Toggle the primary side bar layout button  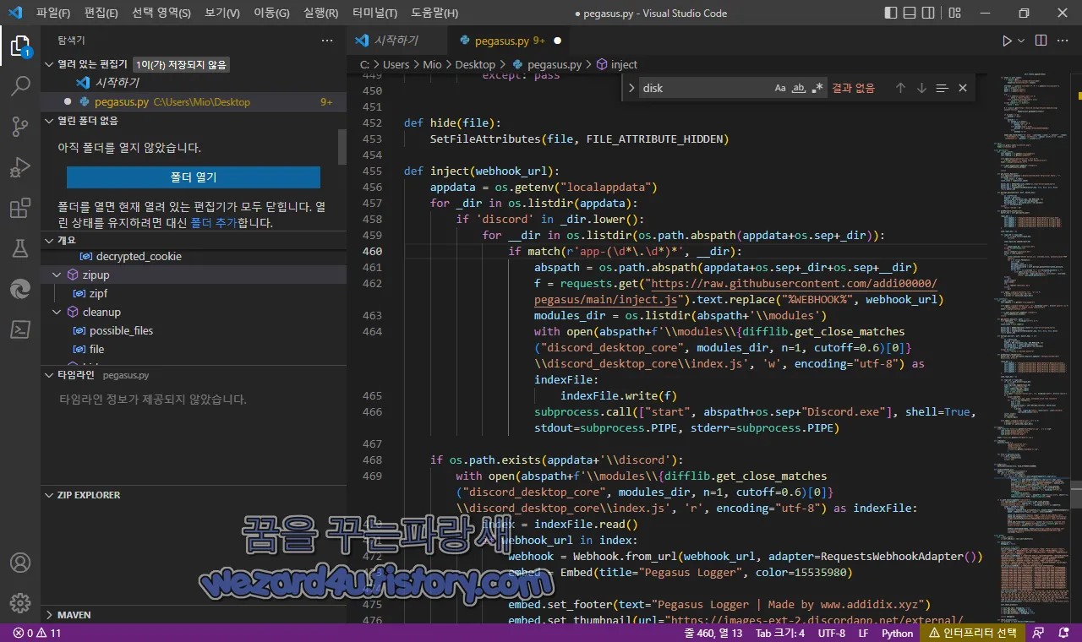(x=891, y=14)
